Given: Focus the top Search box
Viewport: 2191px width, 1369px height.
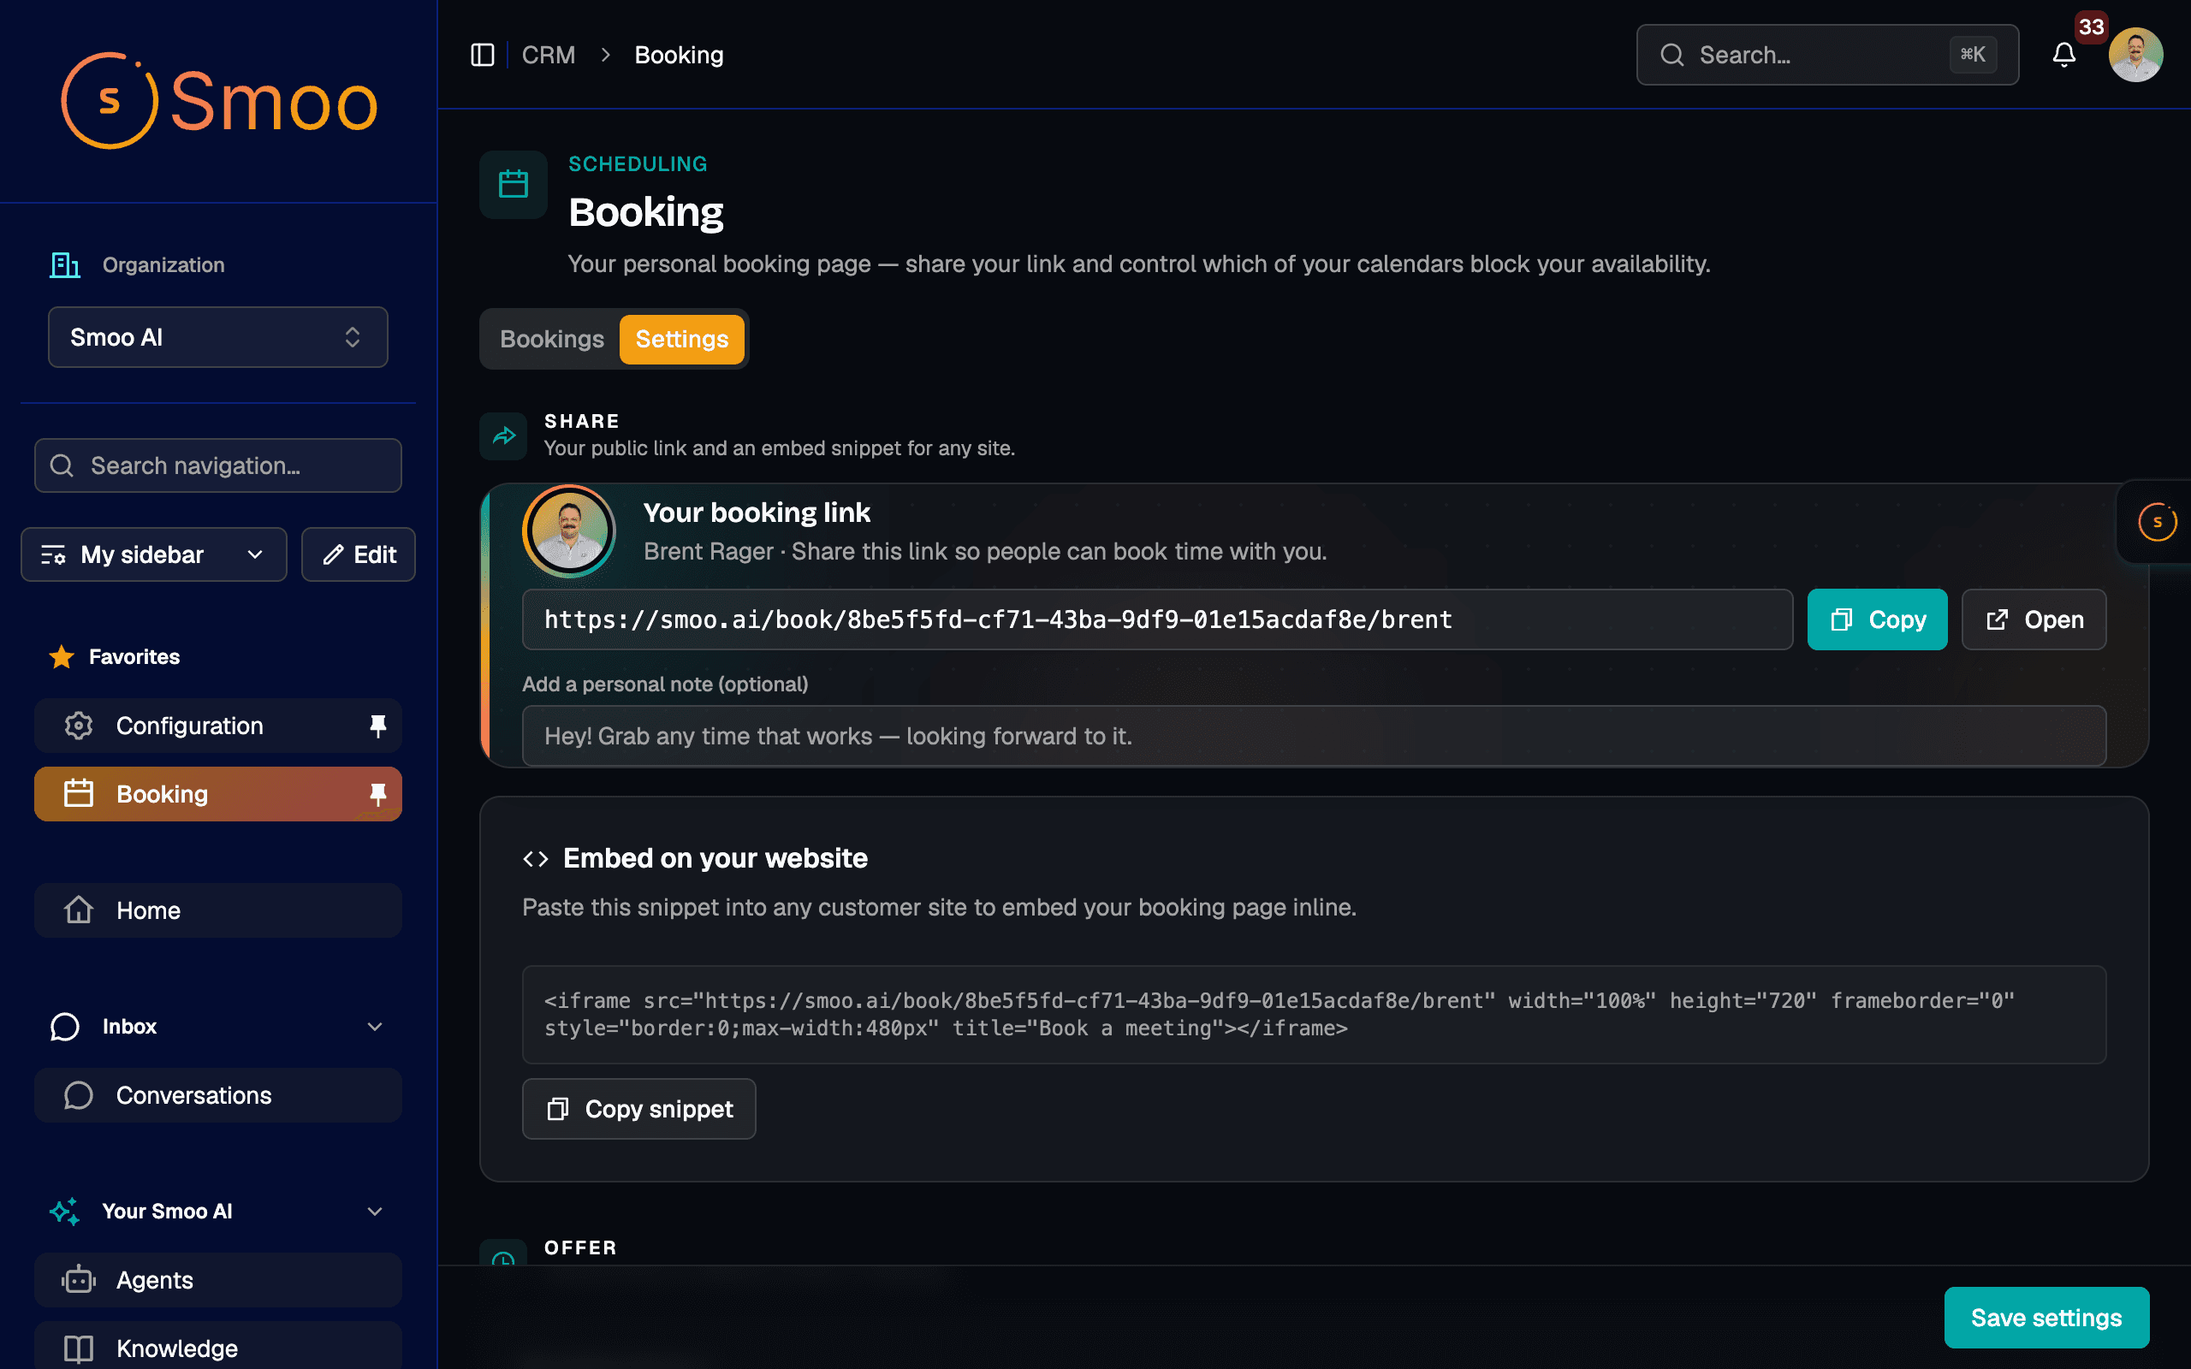Looking at the screenshot, I should [1827, 56].
